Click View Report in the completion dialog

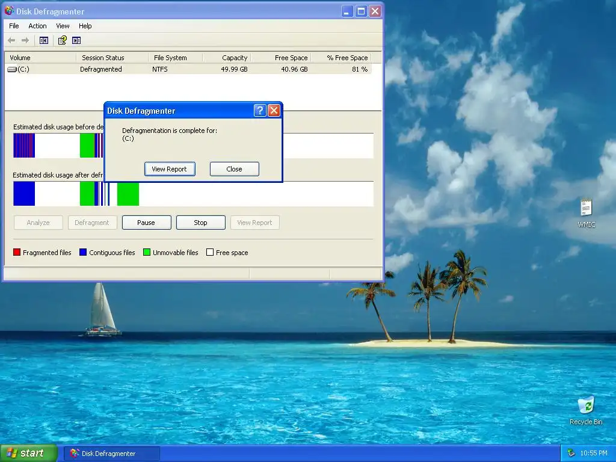[x=170, y=169]
